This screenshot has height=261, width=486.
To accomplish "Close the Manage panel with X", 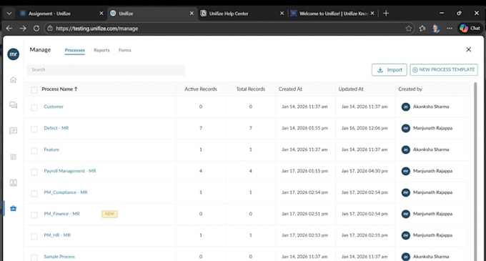I will point(469,49).
